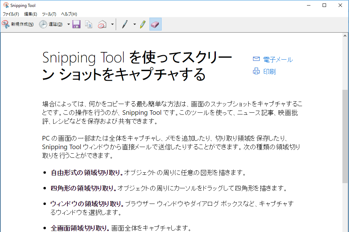
Task: Close the Snipping Tool window
Action: 340,5
